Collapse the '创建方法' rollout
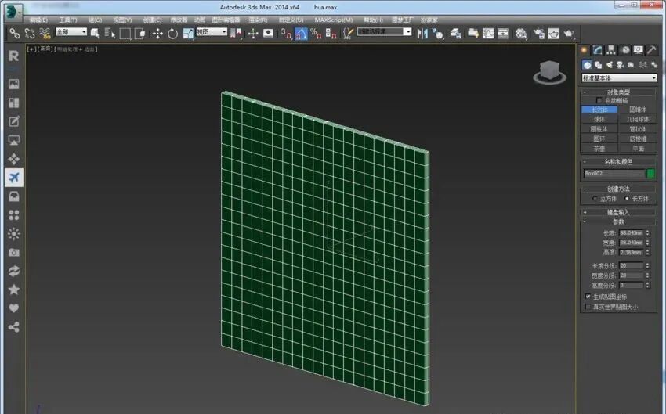This screenshot has width=666, height=414. tap(618, 189)
